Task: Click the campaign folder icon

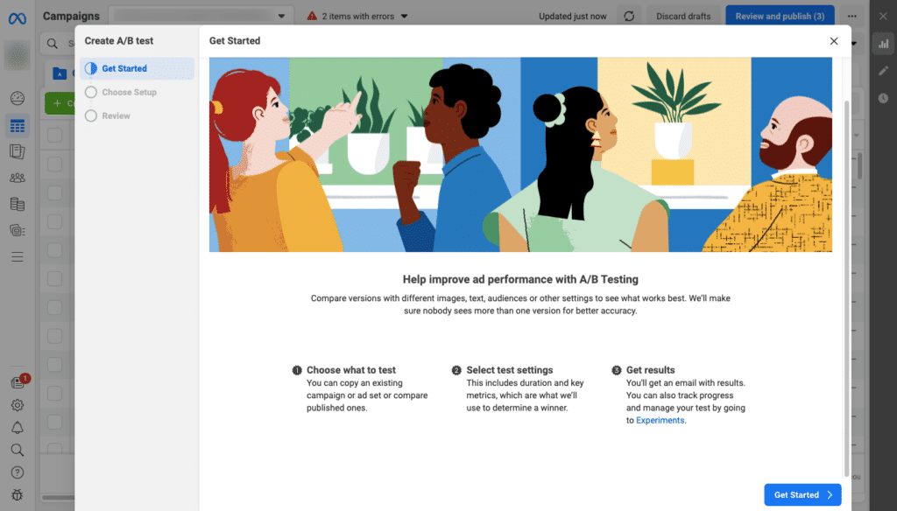Action: [60, 73]
